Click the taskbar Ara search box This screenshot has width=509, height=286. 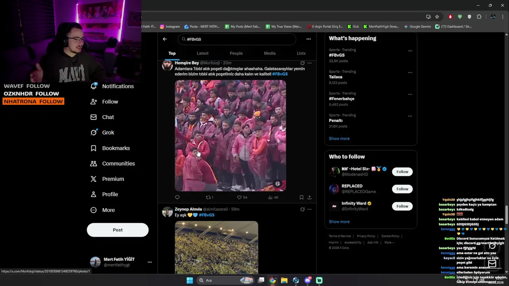tap(225, 280)
